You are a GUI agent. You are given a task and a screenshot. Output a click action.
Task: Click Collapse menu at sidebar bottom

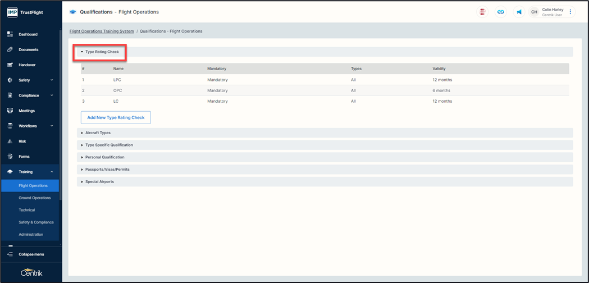(x=31, y=254)
